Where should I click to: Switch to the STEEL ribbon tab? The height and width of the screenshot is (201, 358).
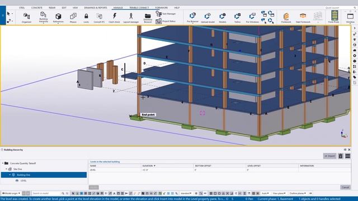[22, 8]
